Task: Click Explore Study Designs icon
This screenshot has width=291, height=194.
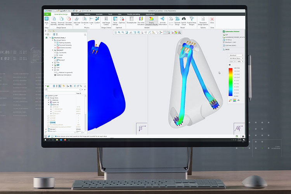Action: [x=192, y=19]
